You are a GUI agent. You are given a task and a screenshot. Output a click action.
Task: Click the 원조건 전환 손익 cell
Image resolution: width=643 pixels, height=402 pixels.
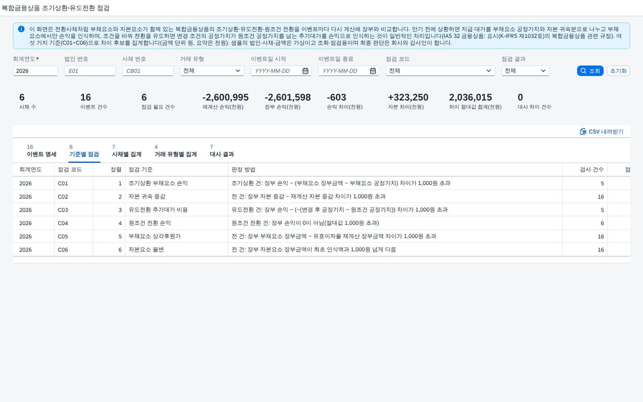point(176,223)
